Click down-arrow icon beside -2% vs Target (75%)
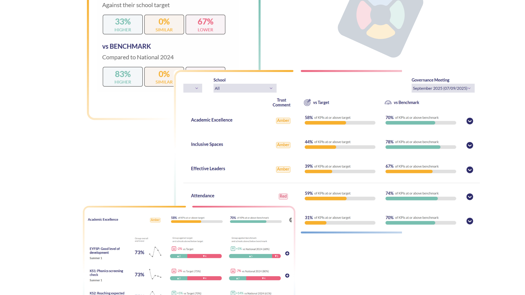 point(174,271)
